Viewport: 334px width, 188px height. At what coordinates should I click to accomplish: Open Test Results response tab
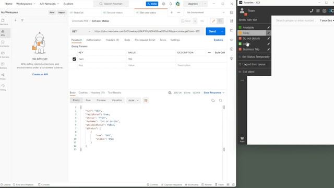pyautogui.click(x=114, y=93)
